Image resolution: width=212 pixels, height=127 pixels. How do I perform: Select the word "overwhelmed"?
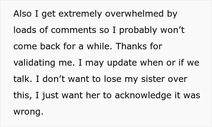point(134,14)
